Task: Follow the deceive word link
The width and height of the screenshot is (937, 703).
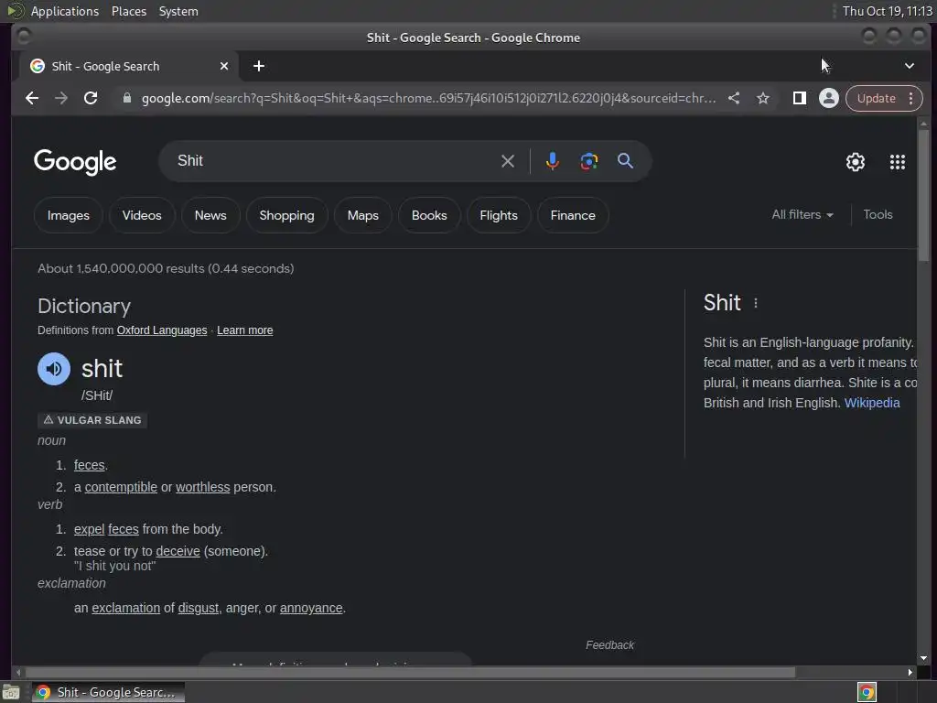Action: pyautogui.click(x=178, y=551)
